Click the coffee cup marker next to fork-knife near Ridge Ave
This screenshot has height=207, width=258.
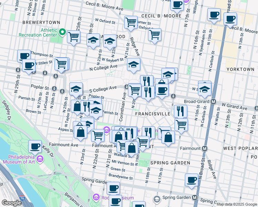(162, 91)
